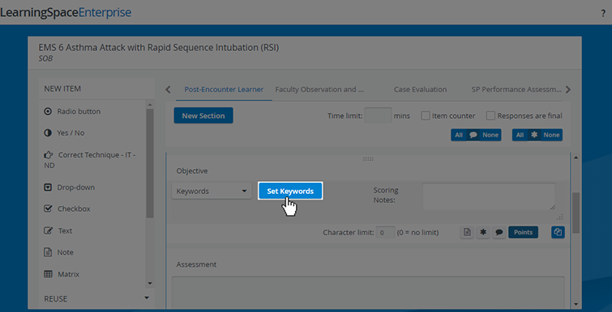Screen dimensions: 612x312
Task: Click the asterisk required icon beside Points
Action: coord(483,232)
